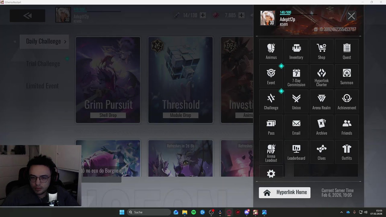Viewport: 386px width, 217px height.
Task: Open the taskbar clock and date
Action: pos(376,212)
